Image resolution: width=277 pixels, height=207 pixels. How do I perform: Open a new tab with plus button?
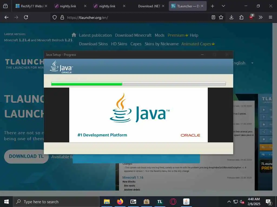(213, 6)
